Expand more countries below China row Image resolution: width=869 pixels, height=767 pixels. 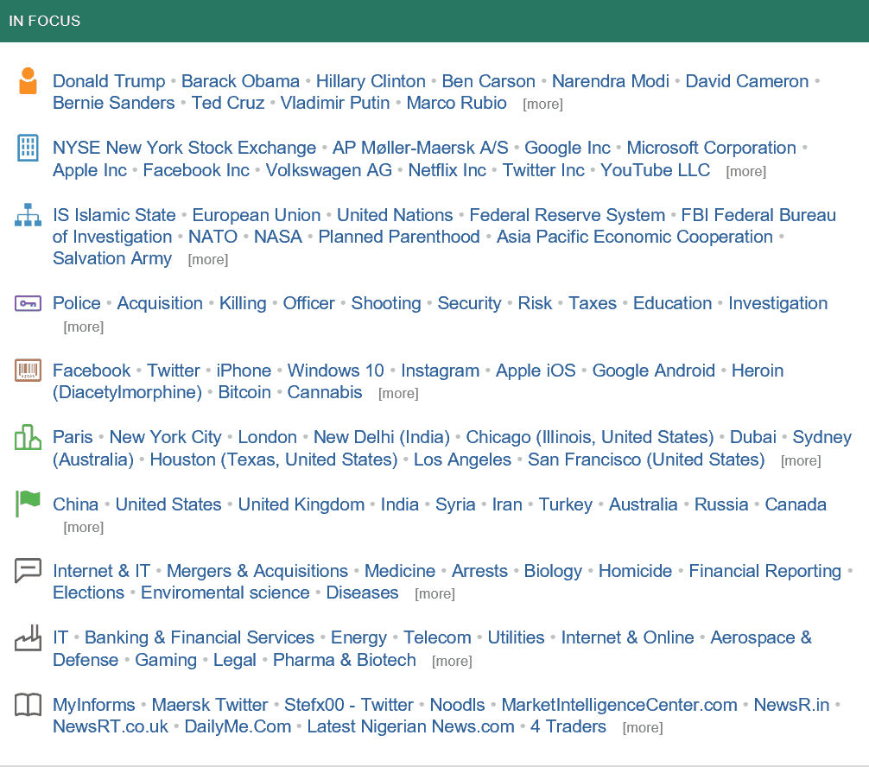(84, 527)
